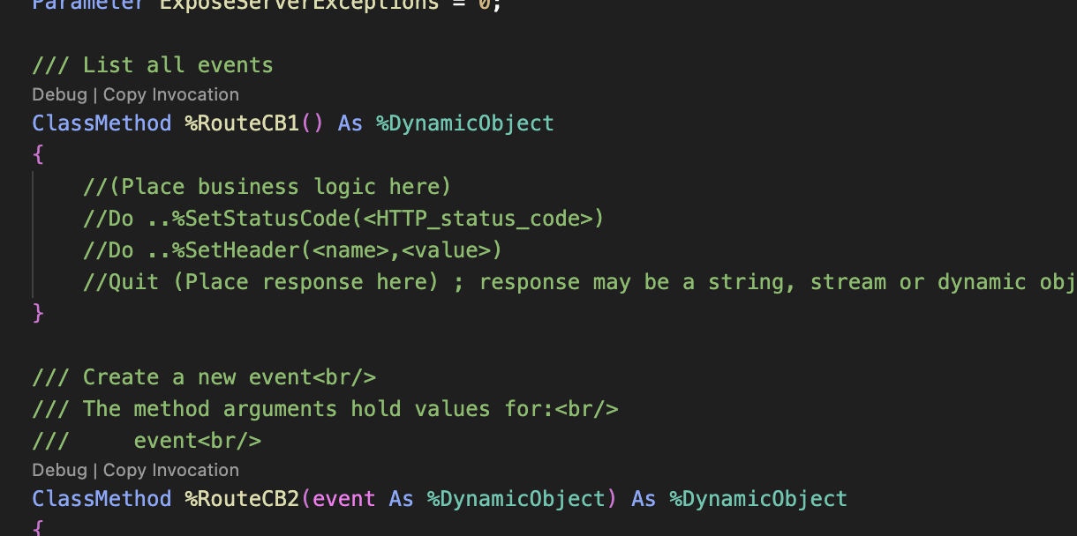Screen dimensions: 1077x536
Task: Click the event parameter in %RouteCB2 signature
Action: [344, 499]
